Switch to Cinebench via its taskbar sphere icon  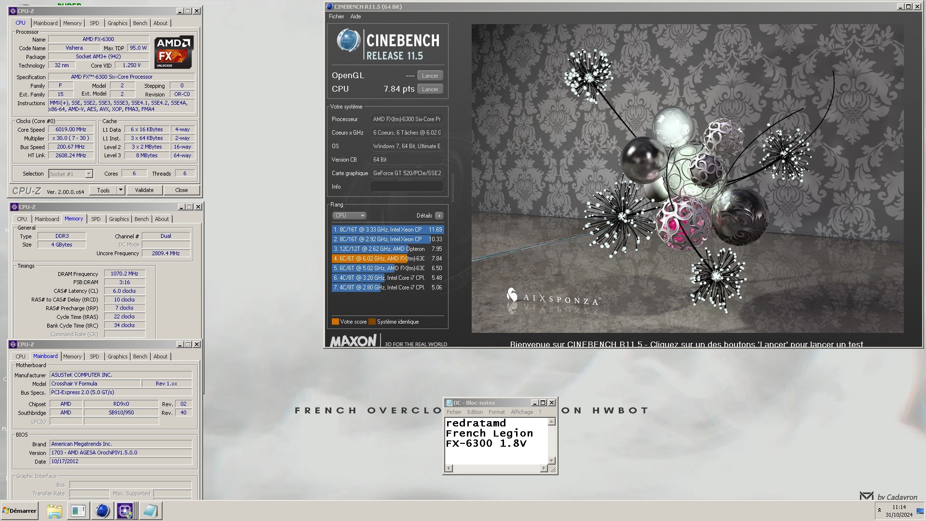point(102,511)
